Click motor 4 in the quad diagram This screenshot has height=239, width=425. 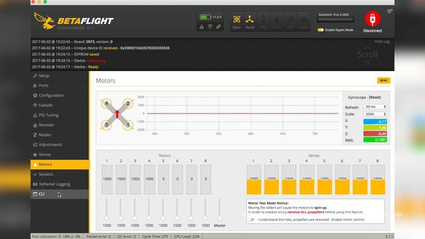106,104
